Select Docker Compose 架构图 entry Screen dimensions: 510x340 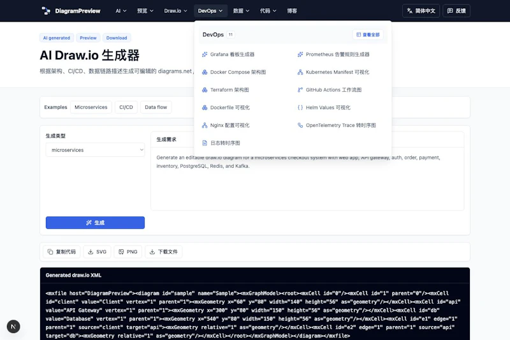tap(238, 72)
